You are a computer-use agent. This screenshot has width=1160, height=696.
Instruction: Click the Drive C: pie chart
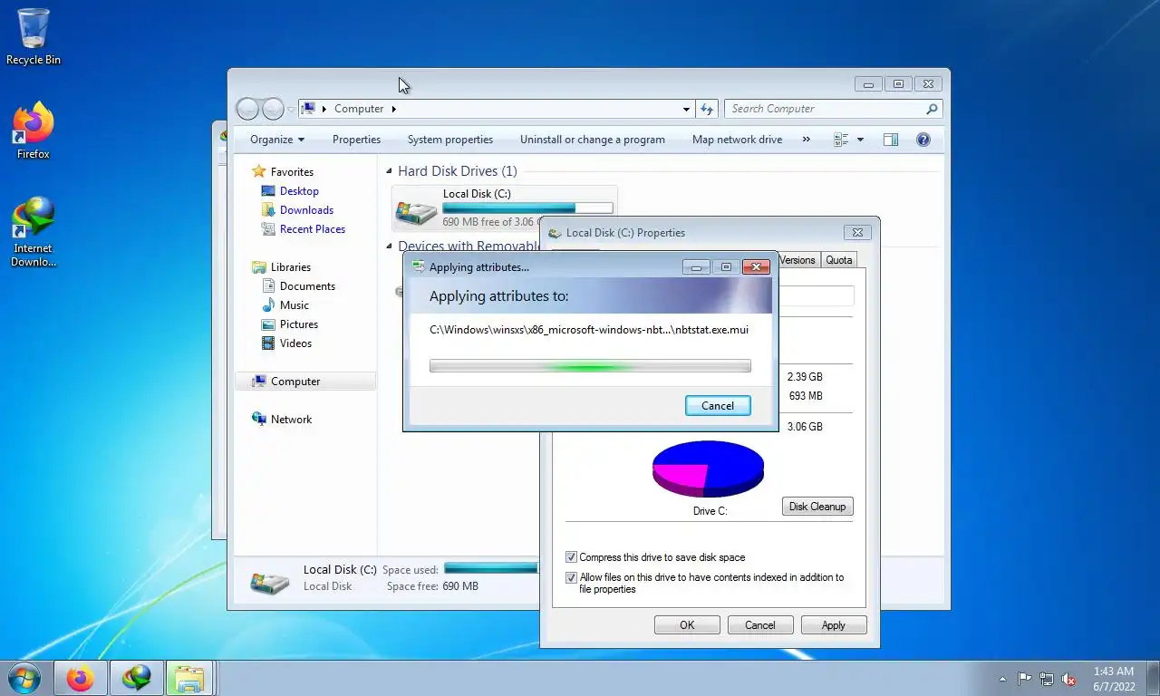[708, 469]
